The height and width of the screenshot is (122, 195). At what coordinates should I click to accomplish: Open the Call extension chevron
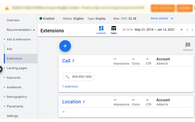pos(73,61)
